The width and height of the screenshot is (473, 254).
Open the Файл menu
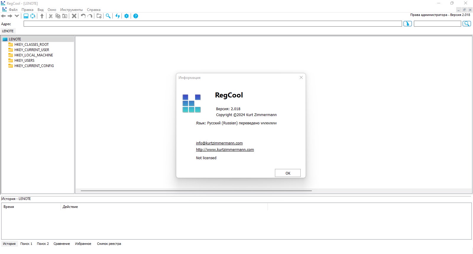(13, 10)
